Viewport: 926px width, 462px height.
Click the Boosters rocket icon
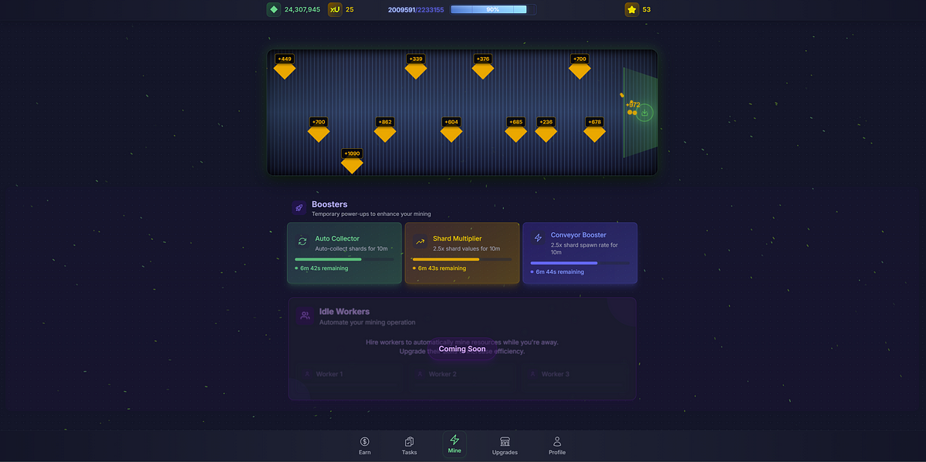(299, 208)
